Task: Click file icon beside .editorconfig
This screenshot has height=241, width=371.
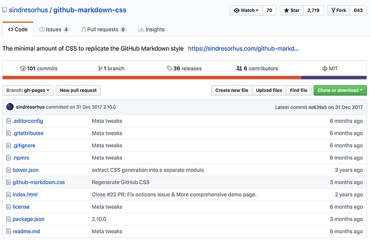Action: [x=9, y=121]
